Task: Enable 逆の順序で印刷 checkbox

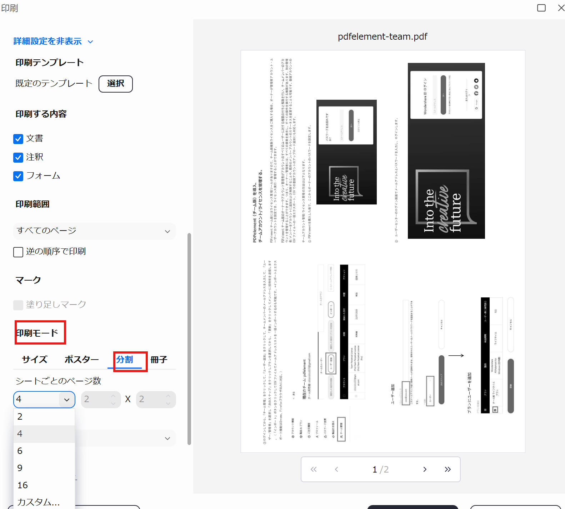Action: pyautogui.click(x=18, y=252)
